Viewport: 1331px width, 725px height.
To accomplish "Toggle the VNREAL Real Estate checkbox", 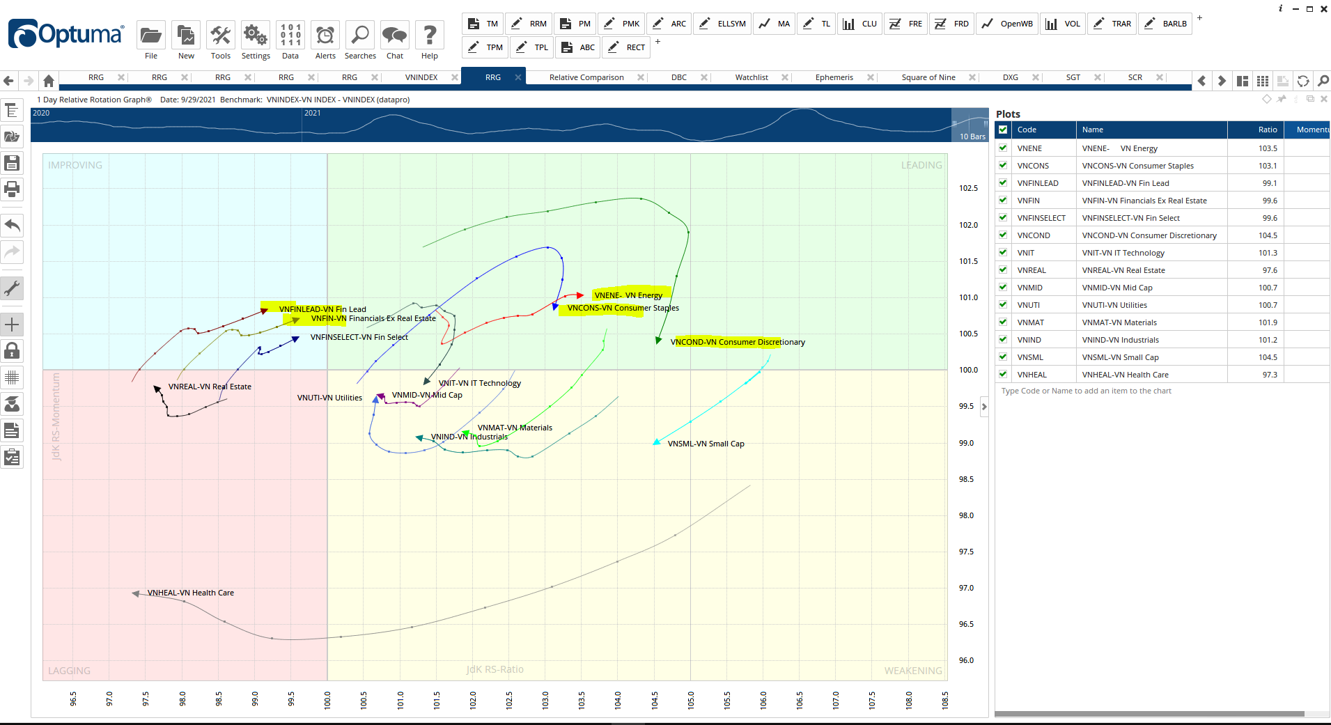I will pyautogui.click(x=1003, y=270).
